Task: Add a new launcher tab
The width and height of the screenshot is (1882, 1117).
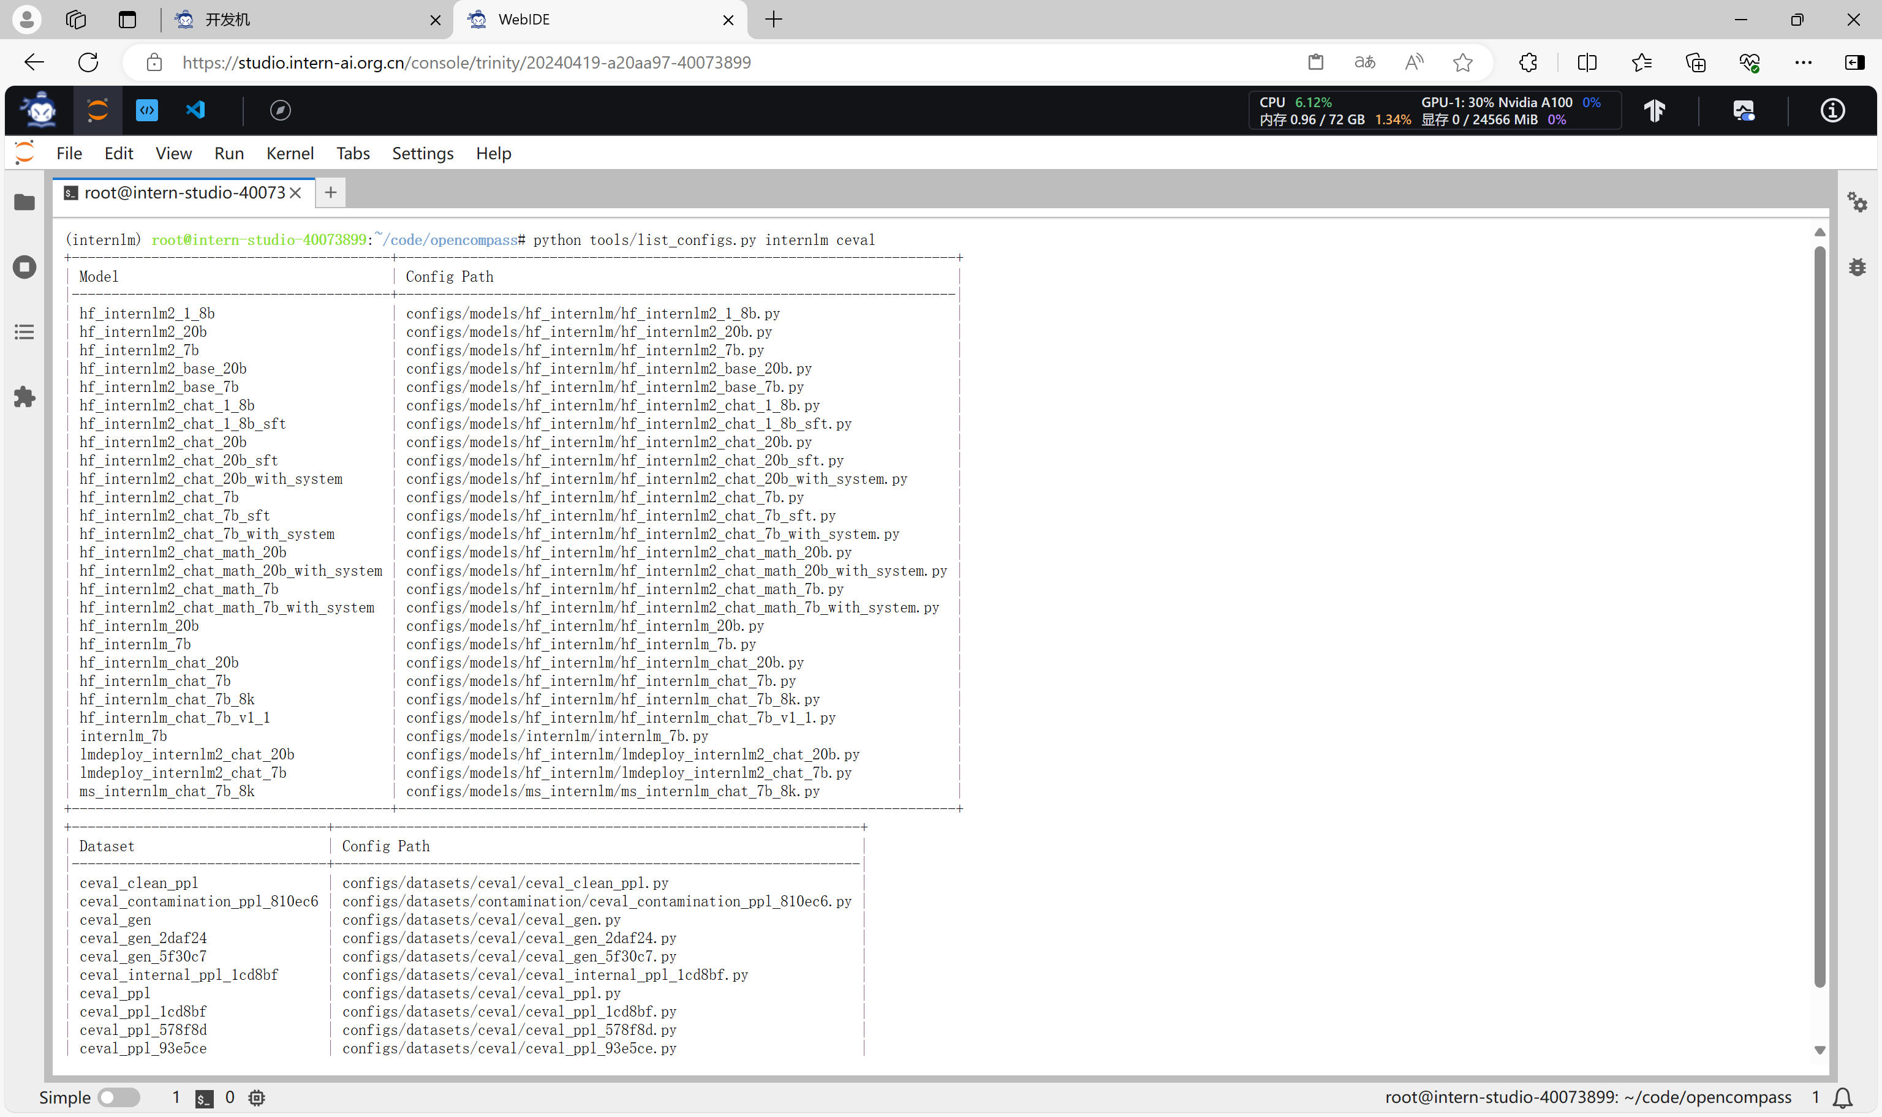Action: (x=330, y=193)
